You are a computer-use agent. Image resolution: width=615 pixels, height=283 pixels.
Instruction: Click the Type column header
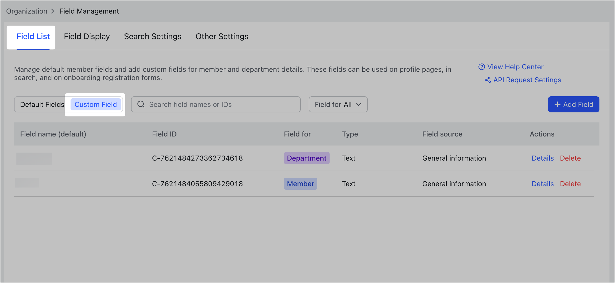point(350,134)
